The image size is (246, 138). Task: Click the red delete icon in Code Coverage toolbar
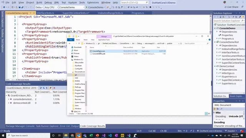click(54, 88)
